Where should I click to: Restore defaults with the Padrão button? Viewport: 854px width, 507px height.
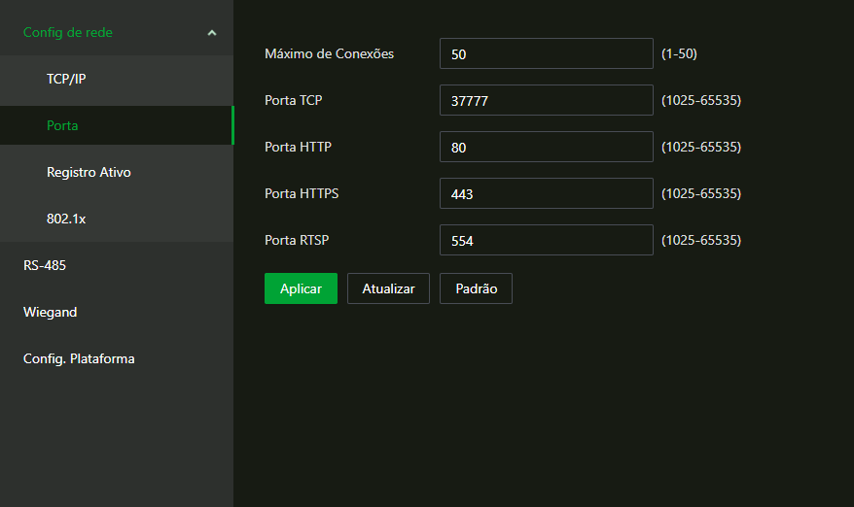(476, 288)
